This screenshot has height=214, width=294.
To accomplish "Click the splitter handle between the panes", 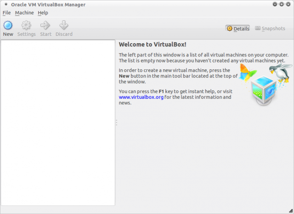I will tap(117, 123).
